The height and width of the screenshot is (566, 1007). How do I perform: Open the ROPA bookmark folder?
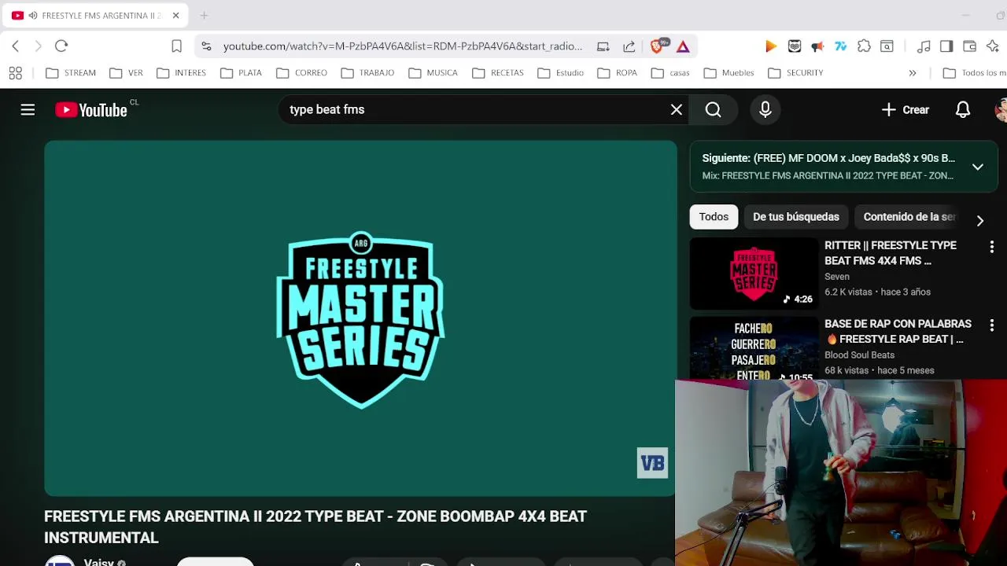(x=617, y=73)
